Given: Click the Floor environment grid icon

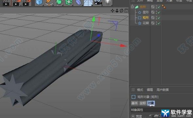Looking at the screenshot, I should click(88, 3).
